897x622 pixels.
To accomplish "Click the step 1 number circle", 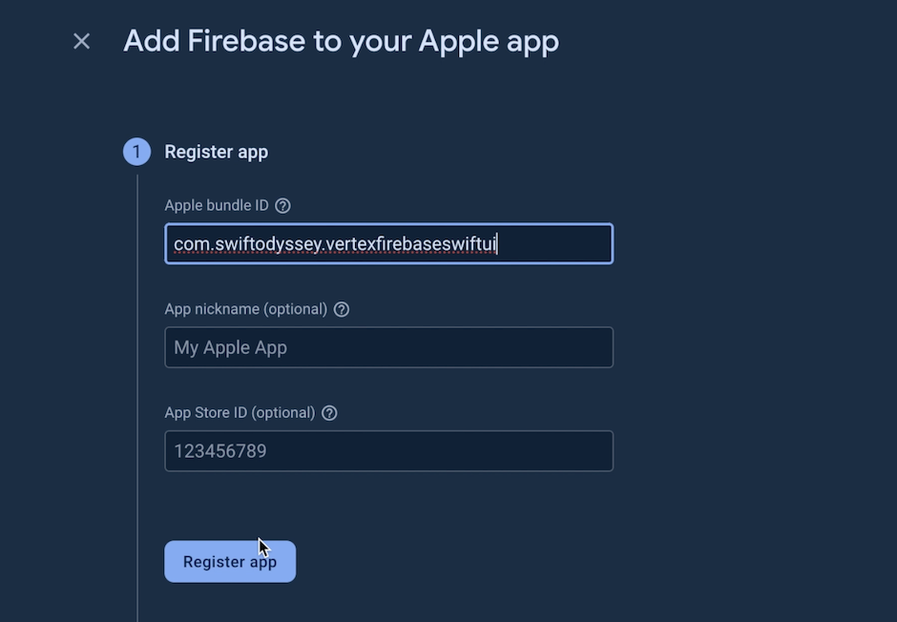I will tap(136, 152).
